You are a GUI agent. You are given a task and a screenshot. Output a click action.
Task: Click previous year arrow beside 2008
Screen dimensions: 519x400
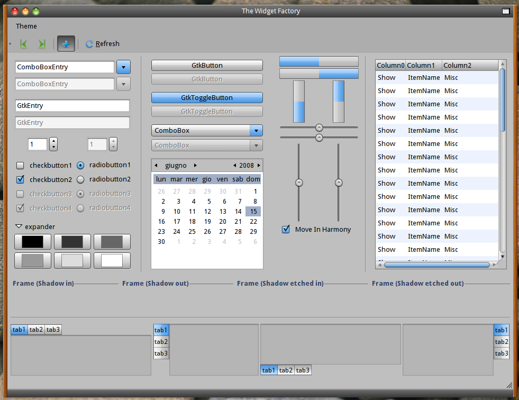pos(235,165)
